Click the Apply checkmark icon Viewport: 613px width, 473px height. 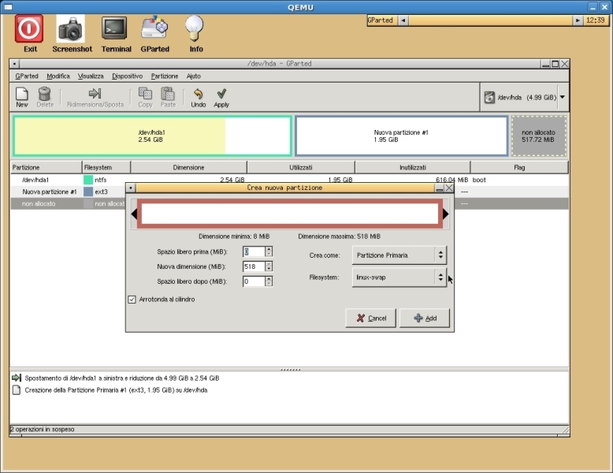[221, 94]
